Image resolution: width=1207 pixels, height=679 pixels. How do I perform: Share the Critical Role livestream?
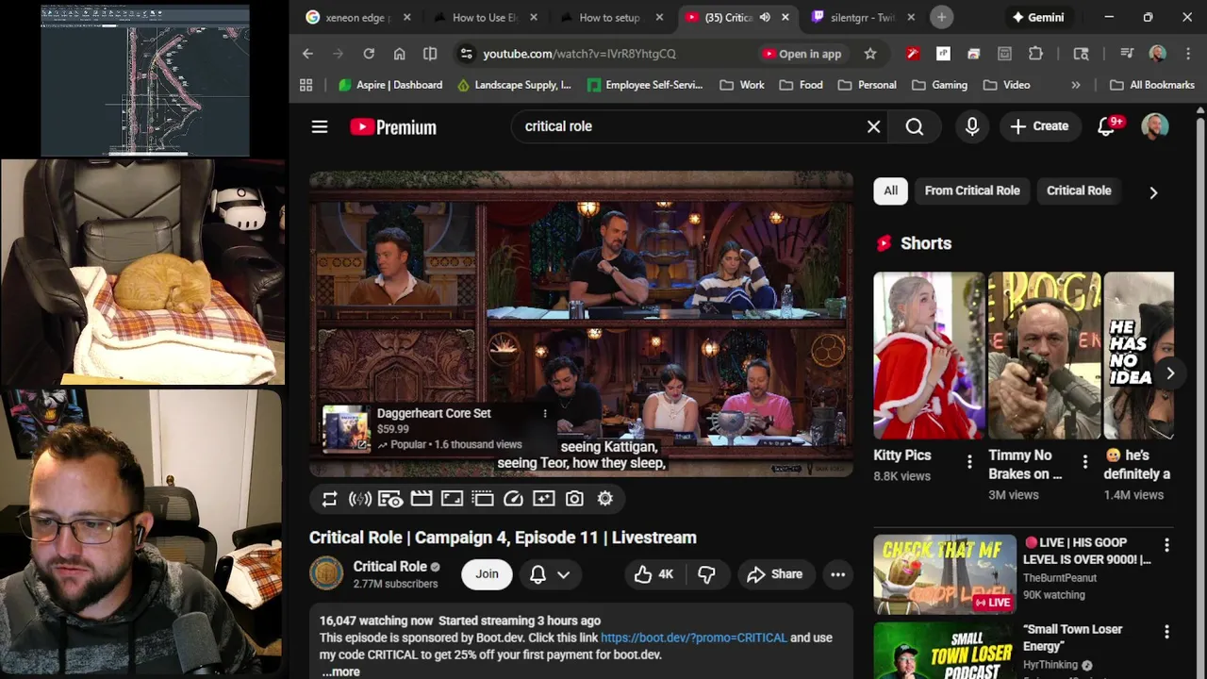(x=775, y=574)
